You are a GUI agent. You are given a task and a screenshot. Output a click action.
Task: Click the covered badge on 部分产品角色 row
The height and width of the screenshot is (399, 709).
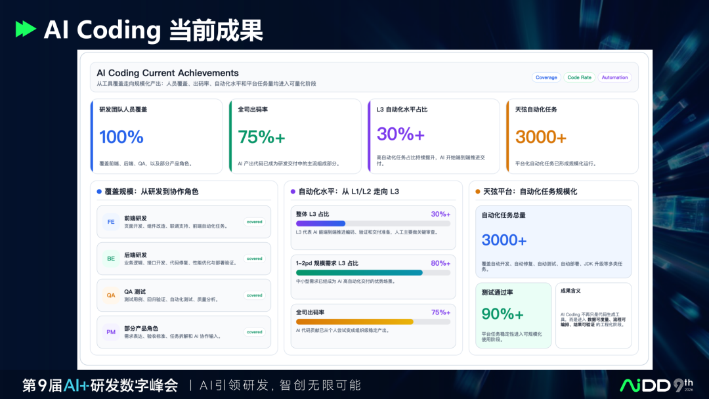coord(254,332)
